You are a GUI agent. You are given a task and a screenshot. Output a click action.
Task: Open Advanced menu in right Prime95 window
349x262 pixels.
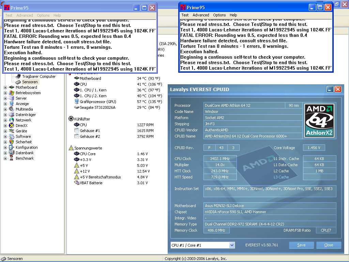201,15
